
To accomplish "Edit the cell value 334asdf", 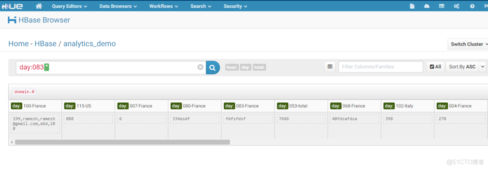I will pos(195,119).
